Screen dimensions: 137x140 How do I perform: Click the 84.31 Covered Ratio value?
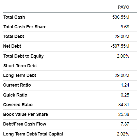tap(123, 105)
